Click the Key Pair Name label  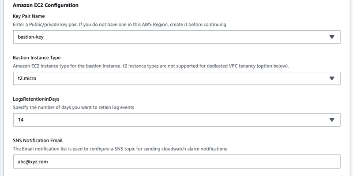tap(29, 16)
